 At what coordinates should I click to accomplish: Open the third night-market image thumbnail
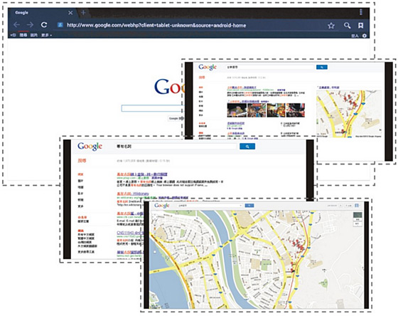(276, 110)
